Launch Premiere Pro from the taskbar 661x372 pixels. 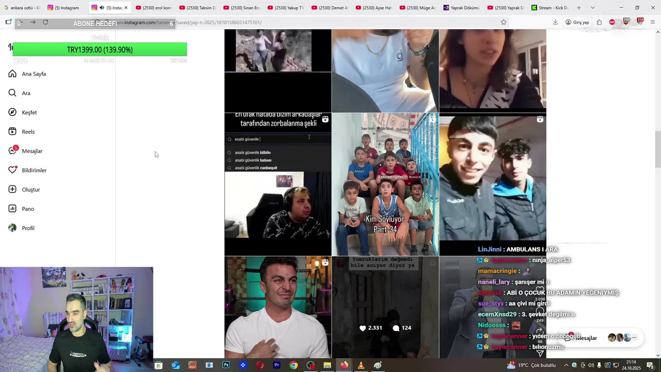coord(277,365)
